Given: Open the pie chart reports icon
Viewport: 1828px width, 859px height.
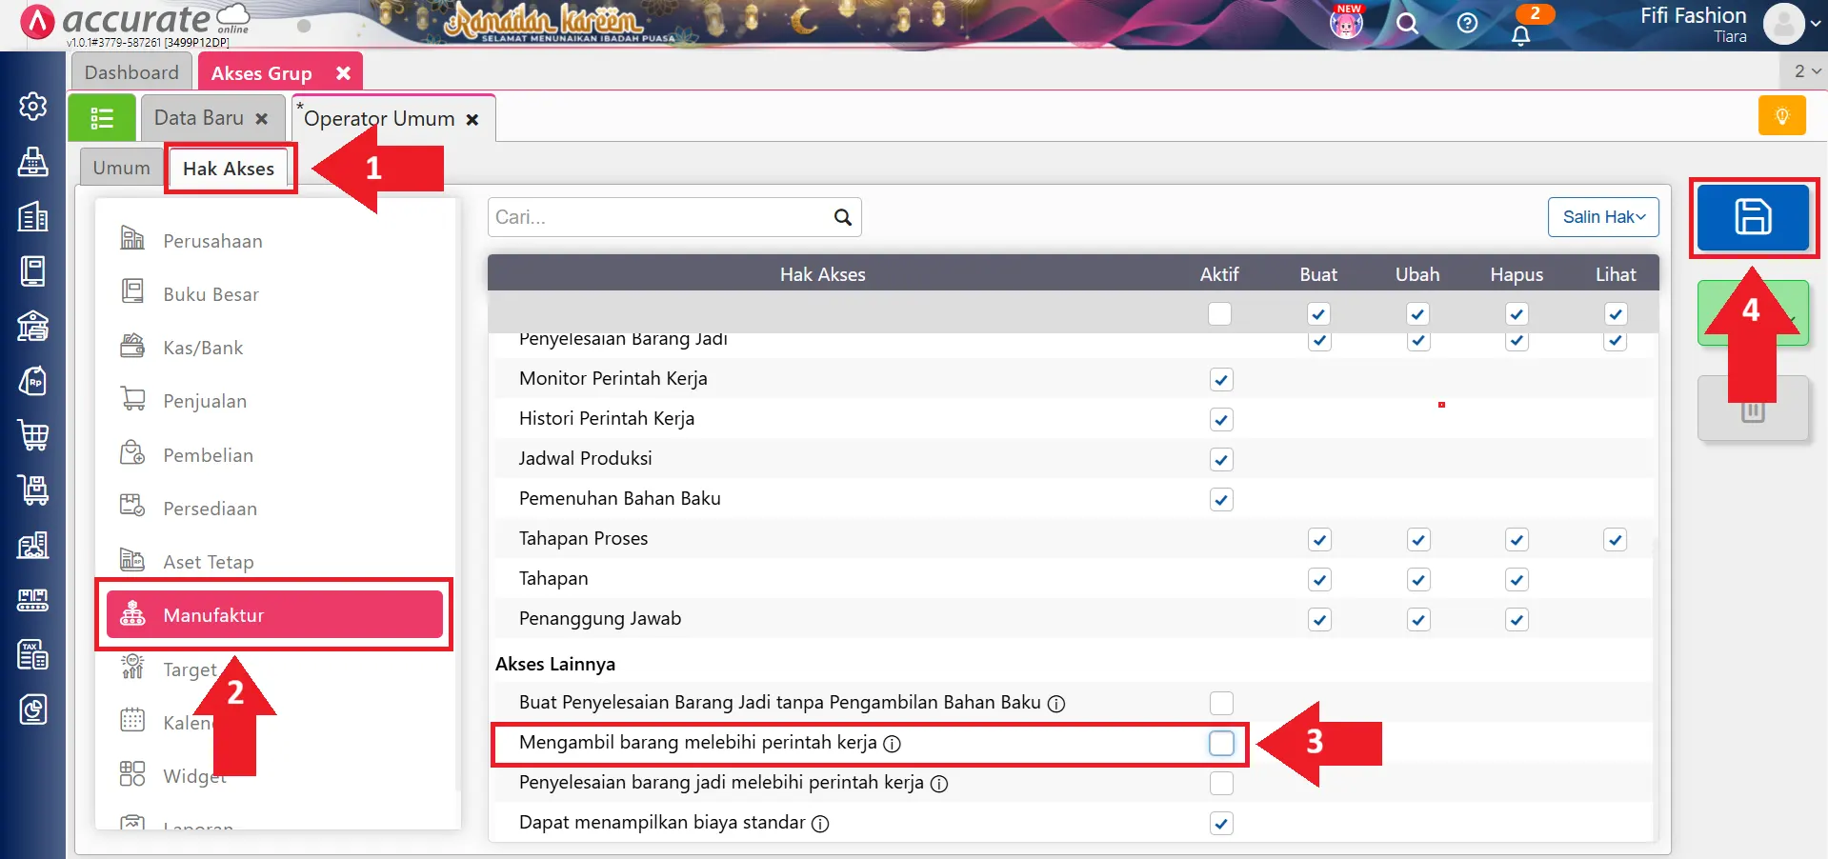Looking at the screenshot, I should [x=32, y=709].
